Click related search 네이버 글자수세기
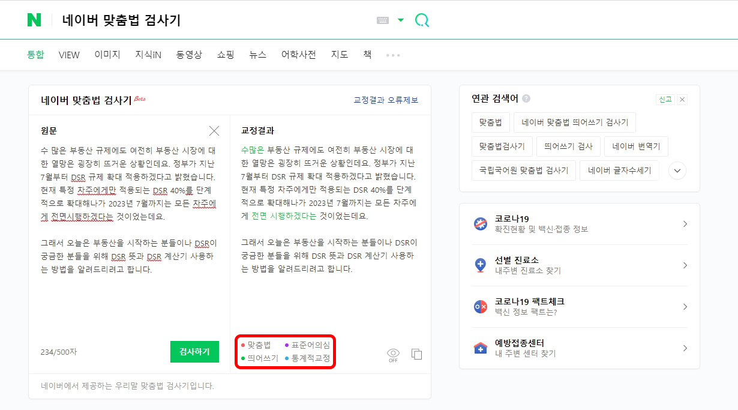 [619, 170]
